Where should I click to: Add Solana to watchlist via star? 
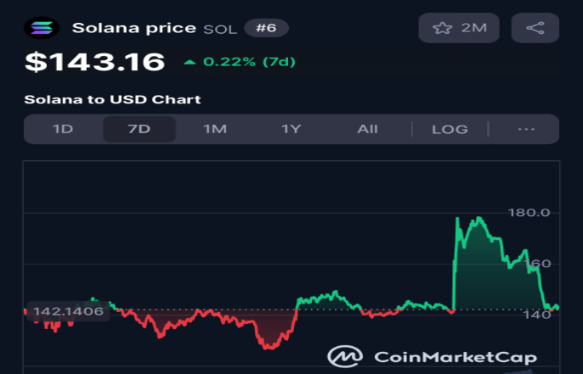pyautogui.click(x=442, y=28)
